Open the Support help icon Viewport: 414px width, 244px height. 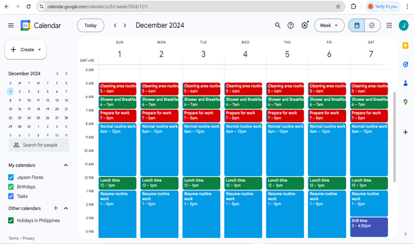pos(291,25)
